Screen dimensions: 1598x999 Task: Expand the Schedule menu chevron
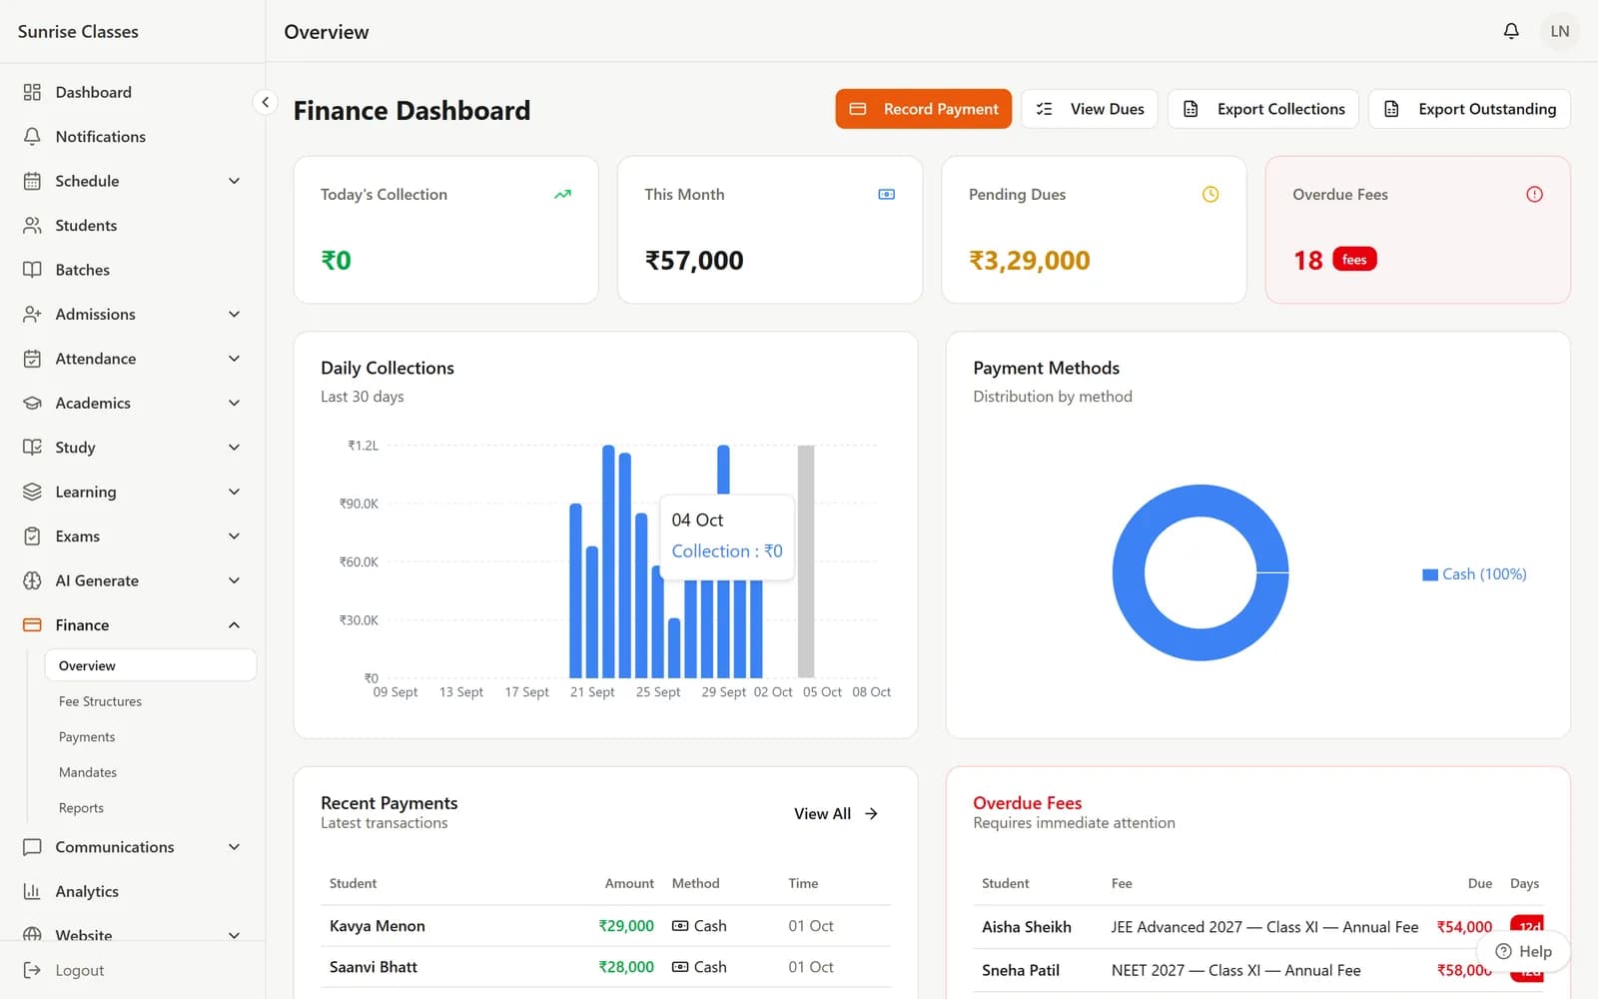(x=234, y=181)
